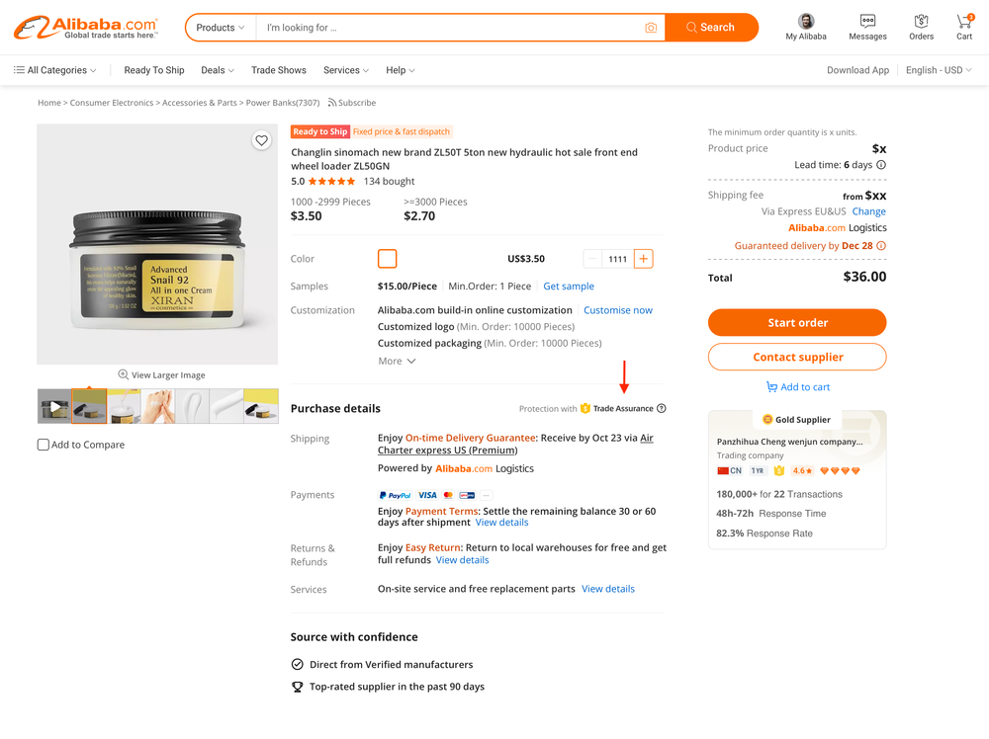
Task: Open the Orders icon
Action: click(x=921, y=22)
